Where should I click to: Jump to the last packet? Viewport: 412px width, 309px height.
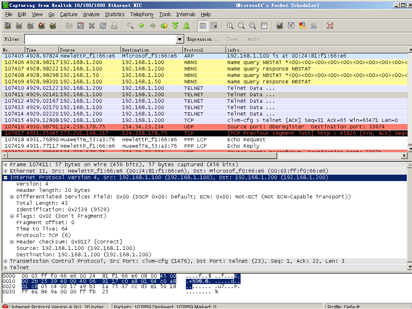[x=187, y=26]
